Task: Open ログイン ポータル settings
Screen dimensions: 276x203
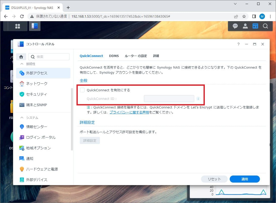Action: click(x=43, y=137)
